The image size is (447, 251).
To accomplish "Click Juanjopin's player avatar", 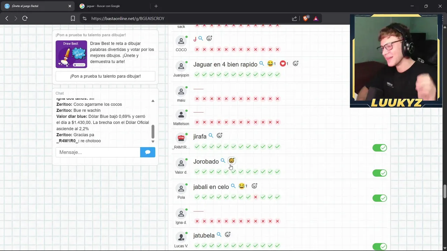I will tap(181, 66).
